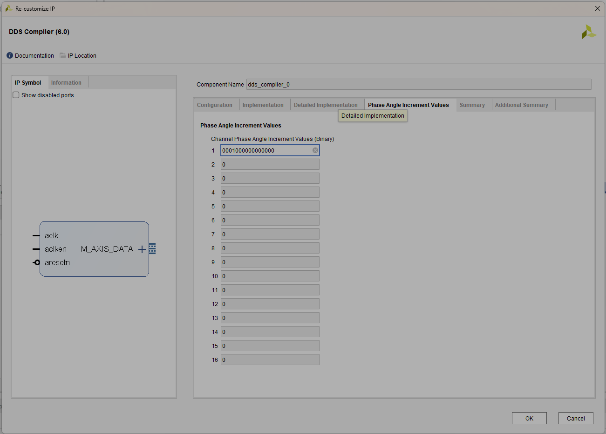Select the aclk port label
Screen dimensions: 606x434
tap(52, 235)
